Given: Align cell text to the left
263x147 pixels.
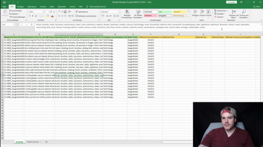Looking at the screenshot, I should coord(59,16).
